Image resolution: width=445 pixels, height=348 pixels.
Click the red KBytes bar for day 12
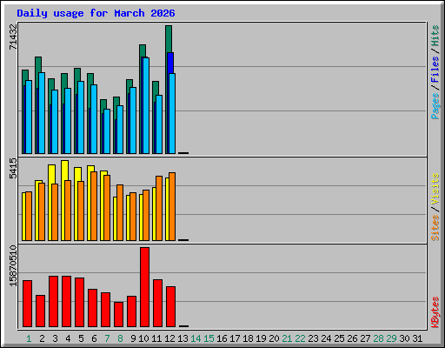click(x=170, y=307)
